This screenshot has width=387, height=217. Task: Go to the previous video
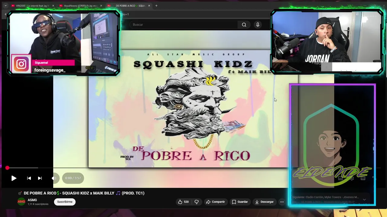click(29, 178)
